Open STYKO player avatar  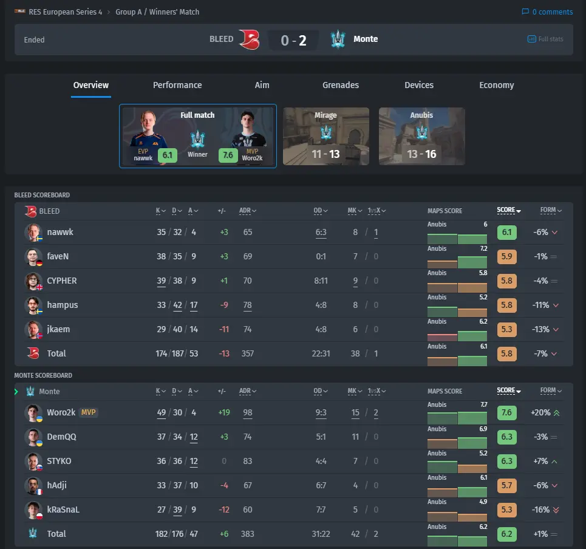point(33,461)
